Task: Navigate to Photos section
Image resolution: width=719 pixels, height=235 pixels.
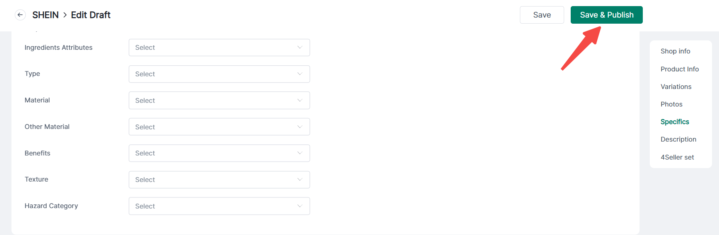Action: [671, 104]
